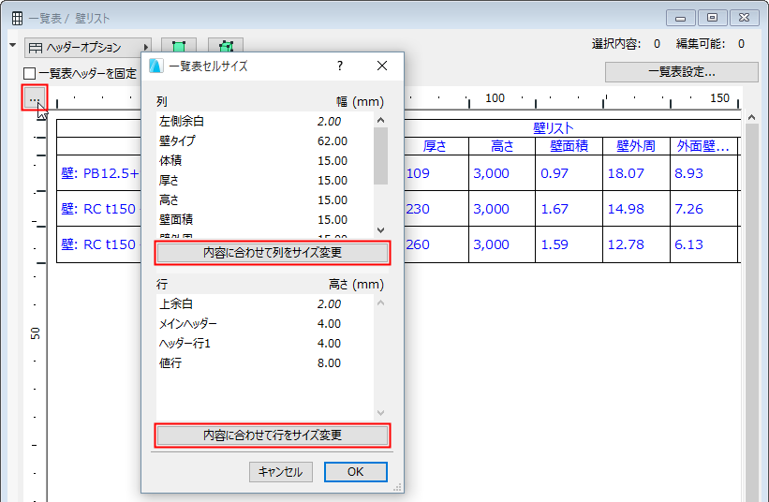Select メインヘッダー row in row list
The image size is (769, 502).
pyautogui.click(x=265, y=323)
